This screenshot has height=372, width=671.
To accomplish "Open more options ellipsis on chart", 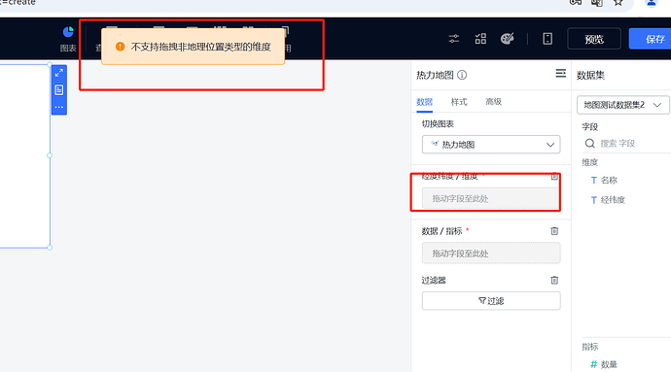I will 59,107.
